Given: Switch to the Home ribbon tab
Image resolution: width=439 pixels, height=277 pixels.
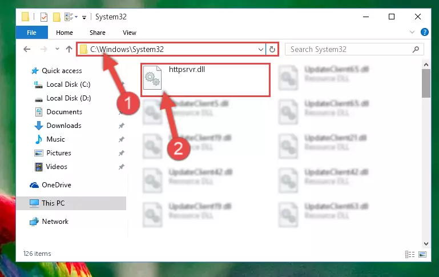Looking at the screenshot, I should click(x=65, y=33).
